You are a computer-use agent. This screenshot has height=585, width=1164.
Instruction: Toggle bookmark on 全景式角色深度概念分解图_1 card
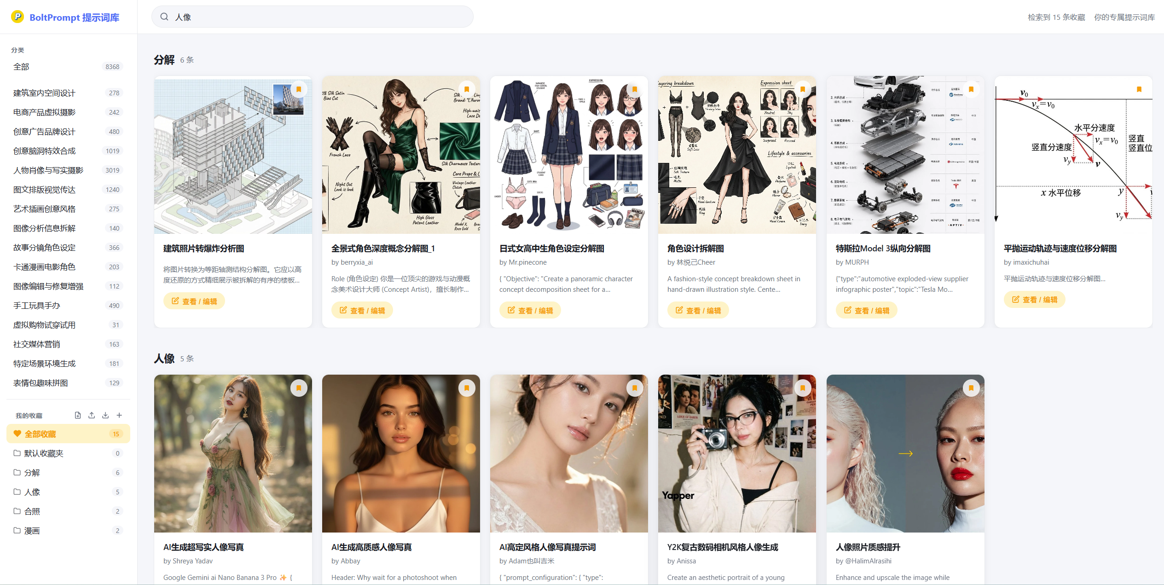coord(467,89)
